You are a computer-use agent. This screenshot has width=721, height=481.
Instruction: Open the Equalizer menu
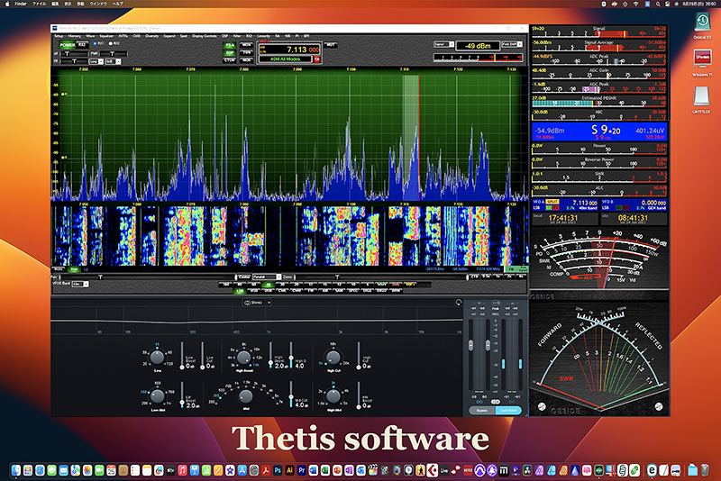(106, 36)
